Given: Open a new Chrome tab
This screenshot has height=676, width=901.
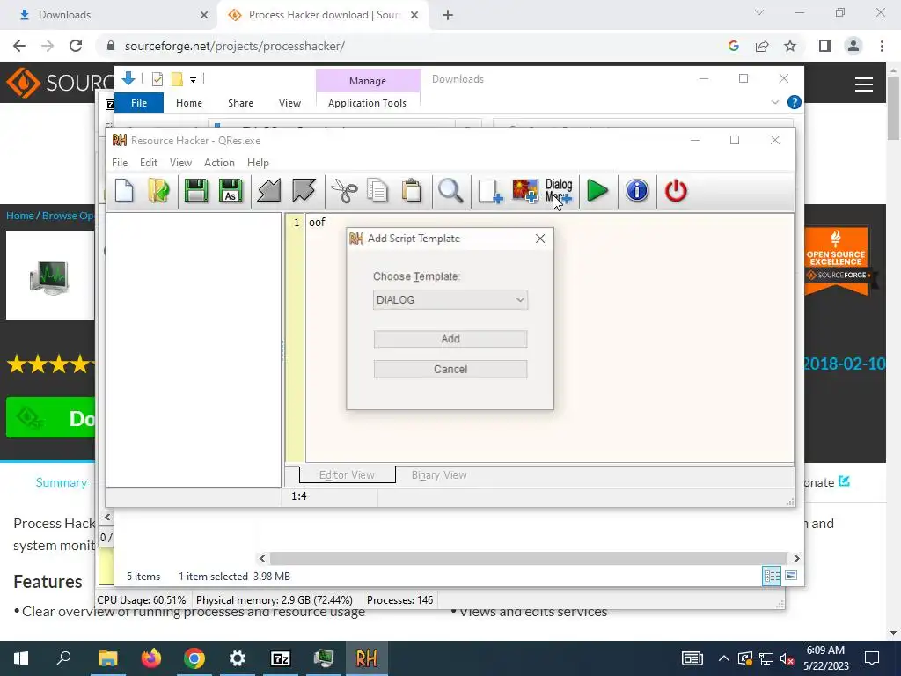Looking at the screenshot, I should pos(448,16).
